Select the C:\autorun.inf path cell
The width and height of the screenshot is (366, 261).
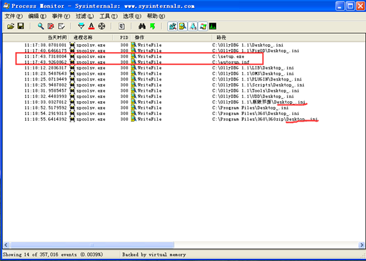[x=231, y=62]
